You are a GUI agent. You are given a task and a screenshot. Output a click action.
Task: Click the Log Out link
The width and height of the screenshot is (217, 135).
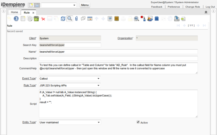[x=210, y=7]
